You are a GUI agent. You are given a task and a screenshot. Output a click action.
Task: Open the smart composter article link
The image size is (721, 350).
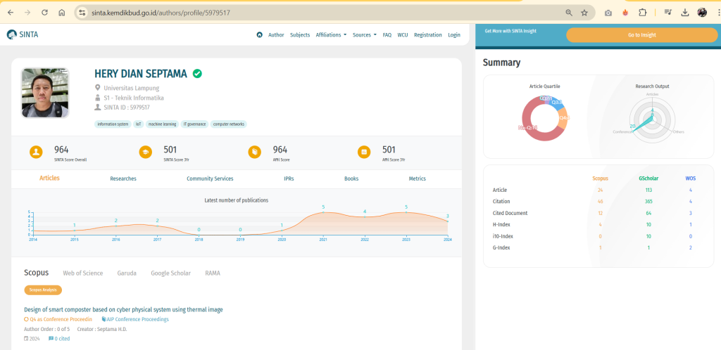click(123, 309)
